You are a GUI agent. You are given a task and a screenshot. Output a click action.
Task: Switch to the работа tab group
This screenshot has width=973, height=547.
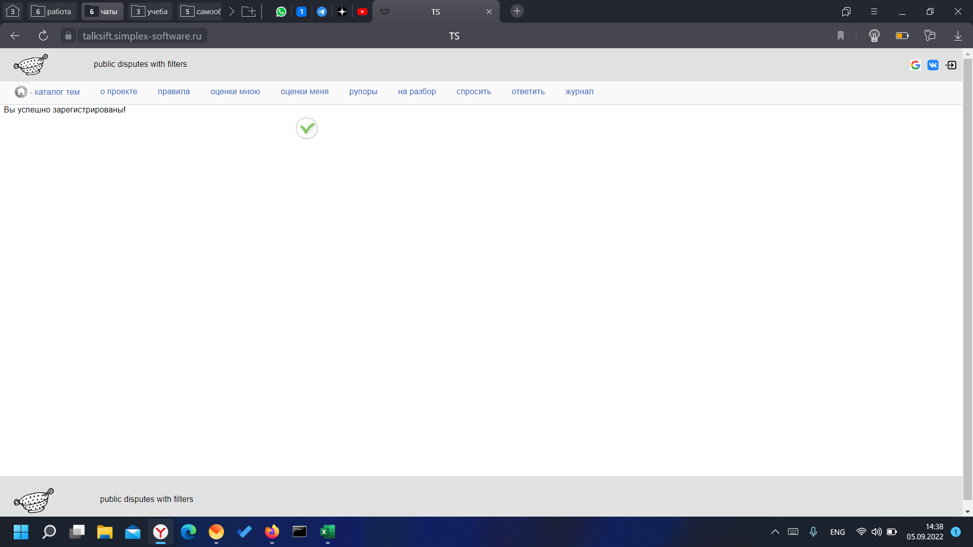click(x=51, y=11)
